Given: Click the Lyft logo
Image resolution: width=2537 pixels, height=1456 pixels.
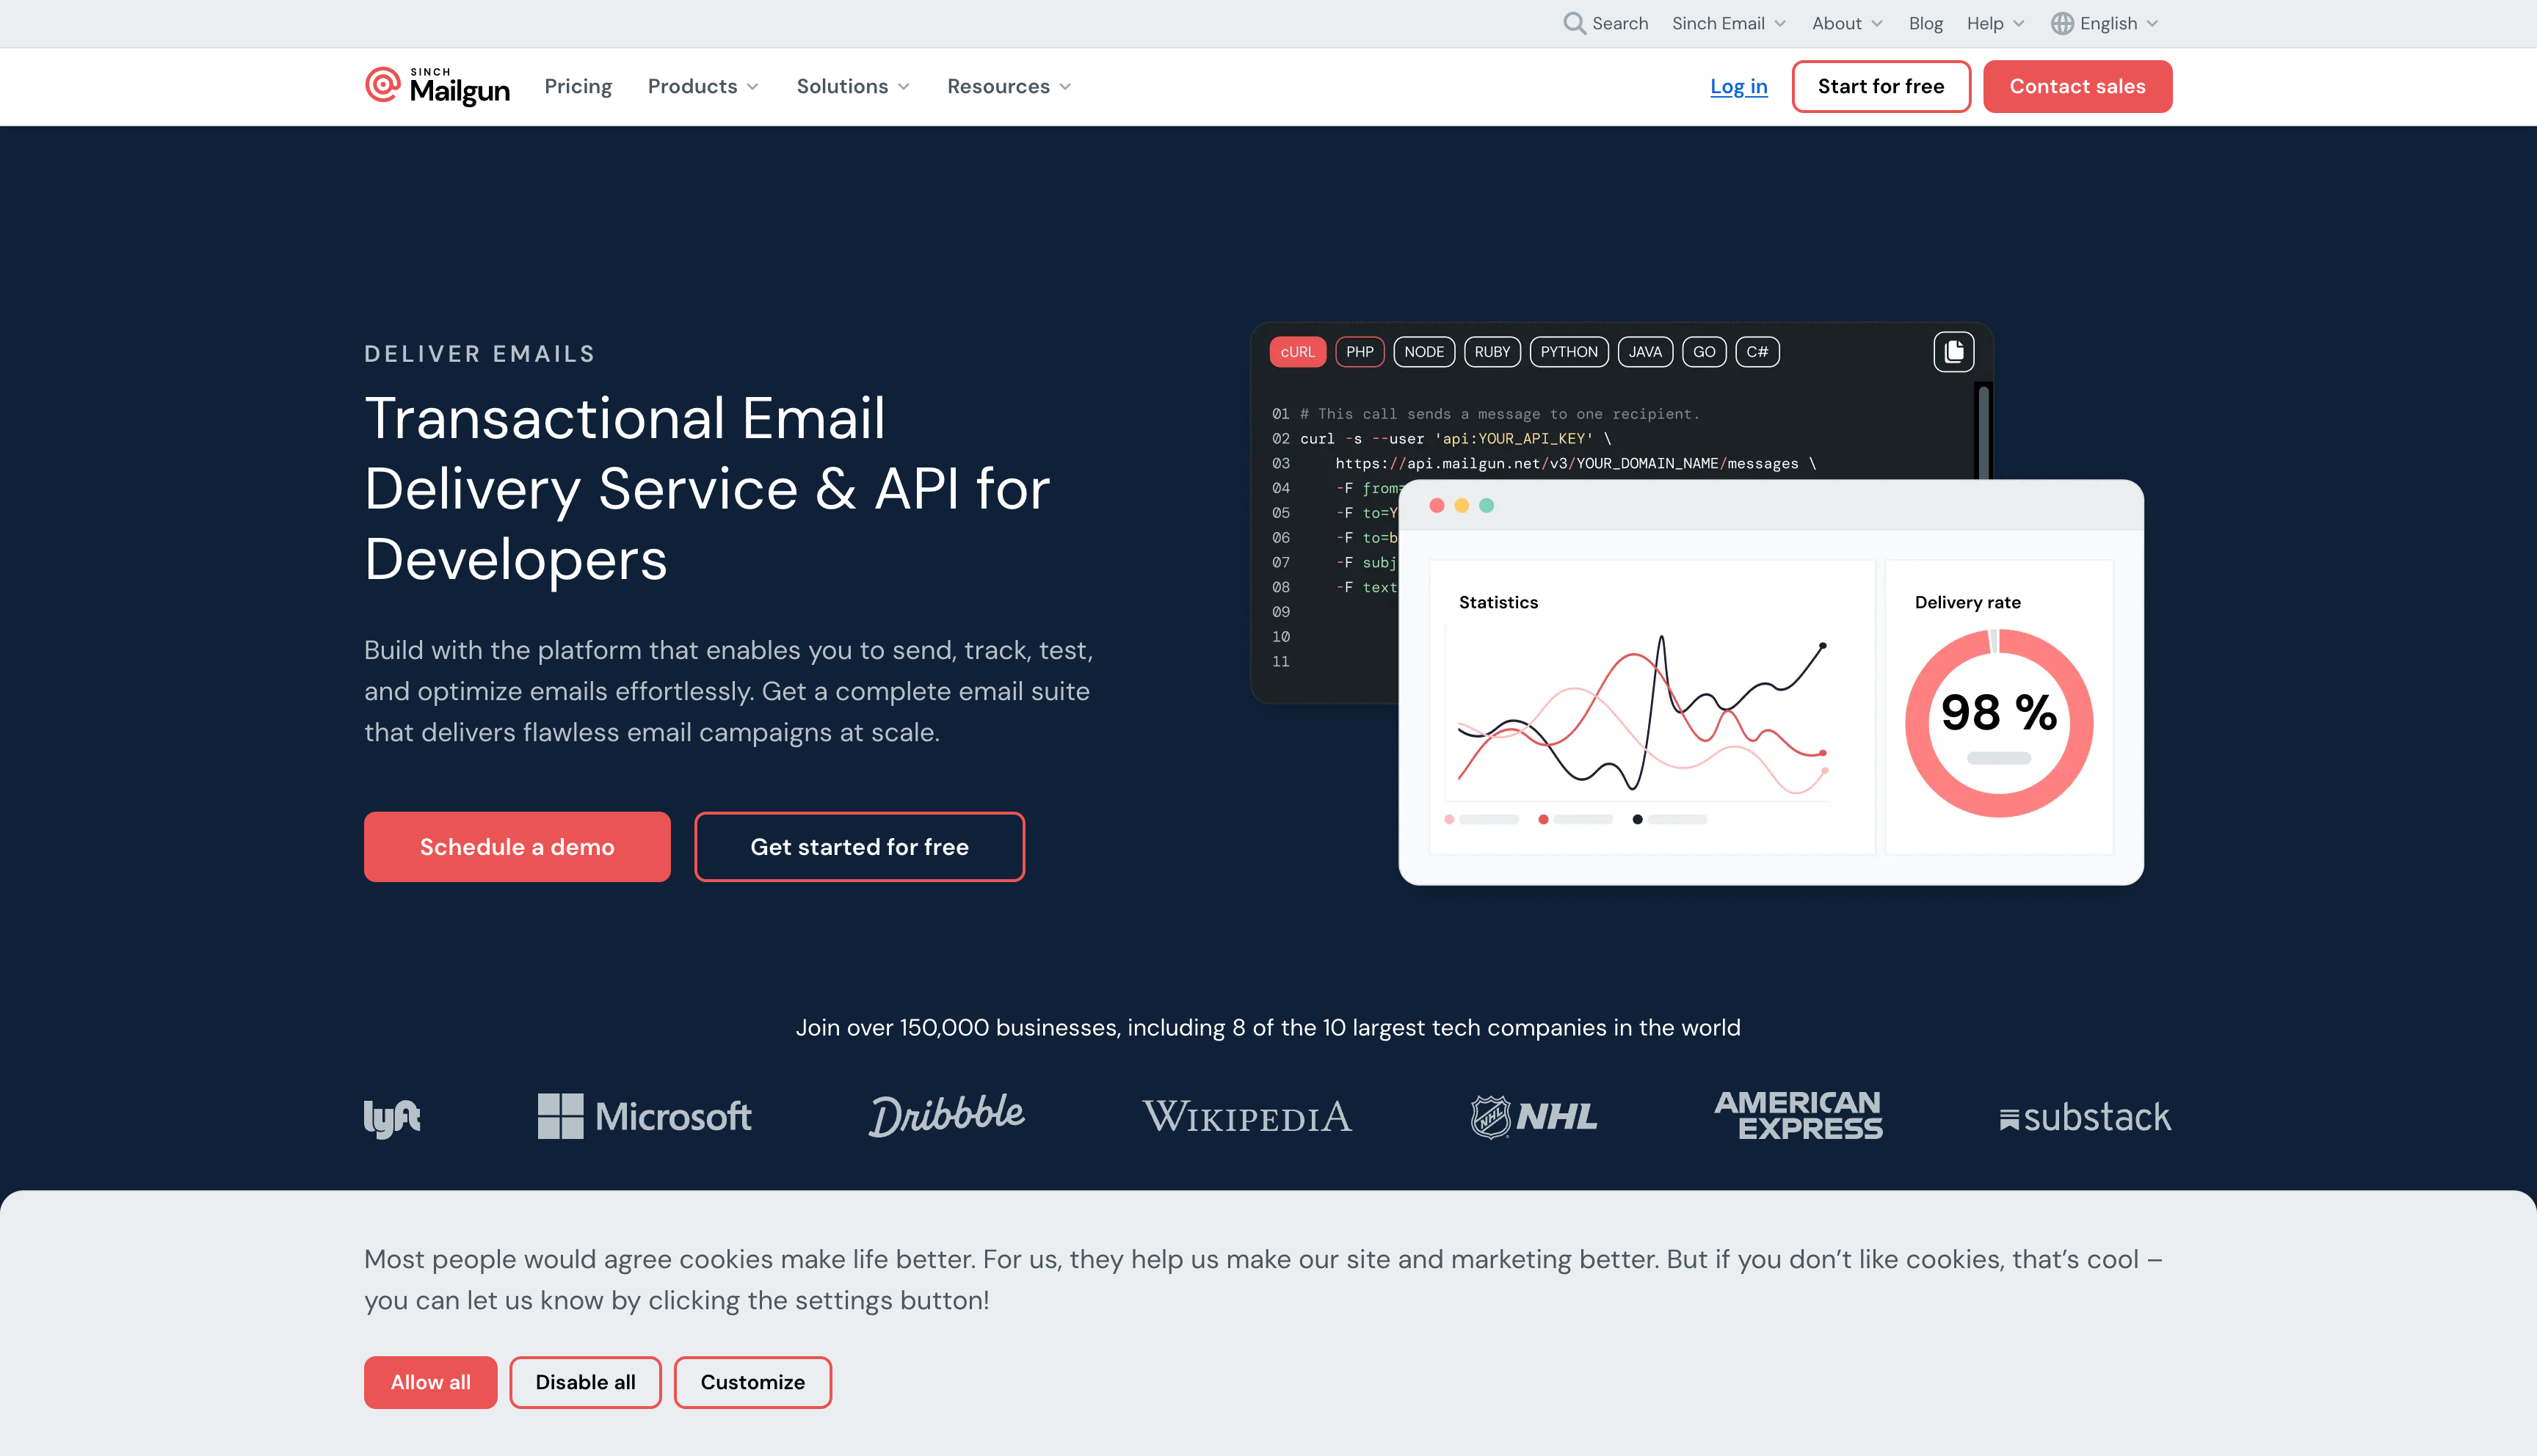Looking at the screenshot, I should [391, 1117].
